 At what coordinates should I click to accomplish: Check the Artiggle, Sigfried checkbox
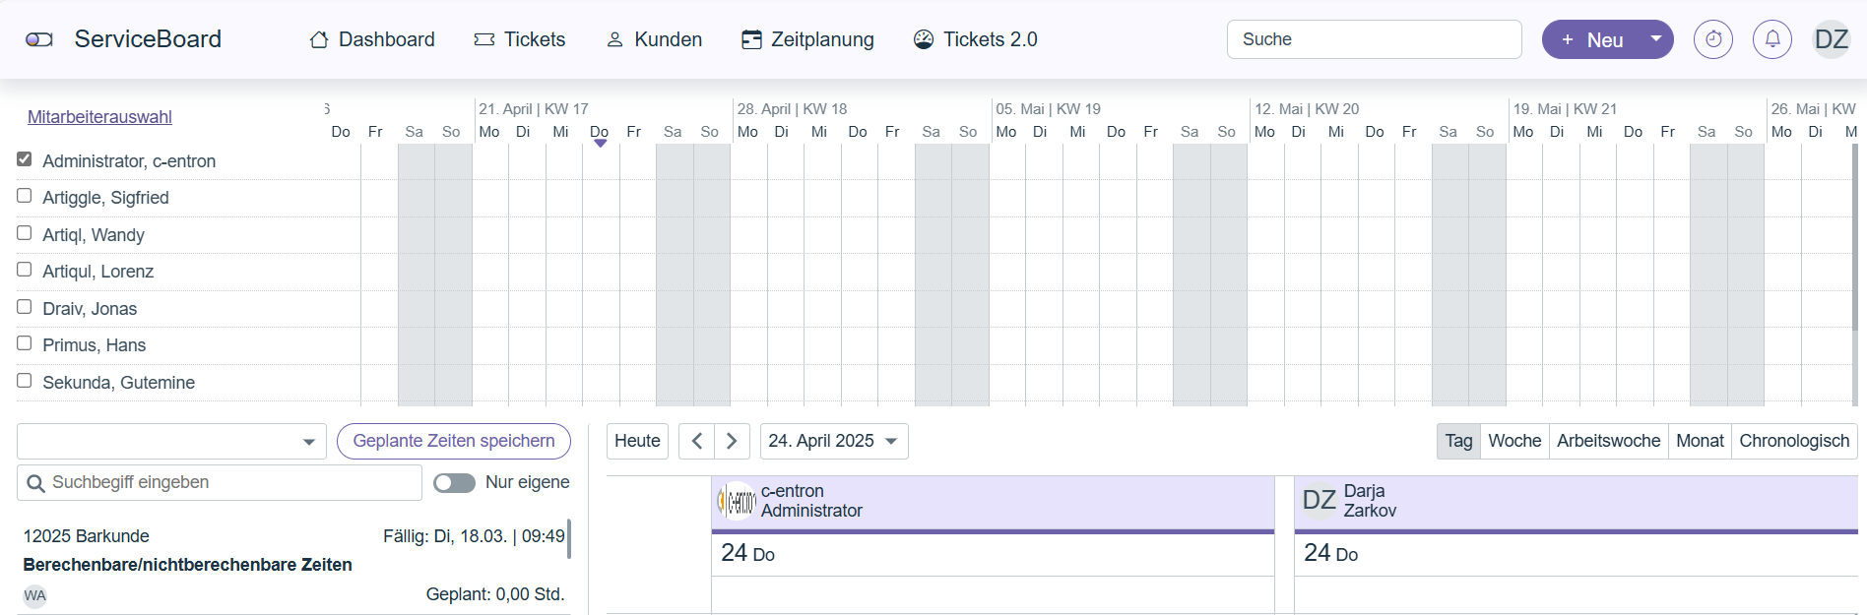click(25, 196)
